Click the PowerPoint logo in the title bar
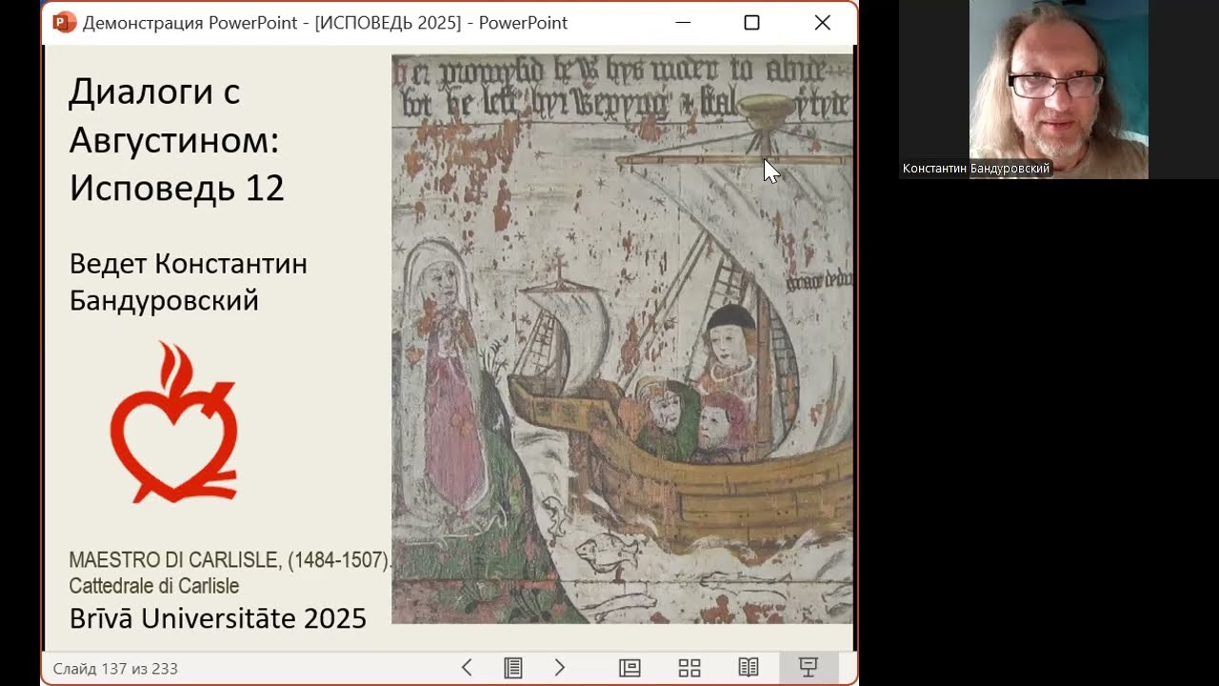The height and width of the screenshot is (686, 1219). 64,22
